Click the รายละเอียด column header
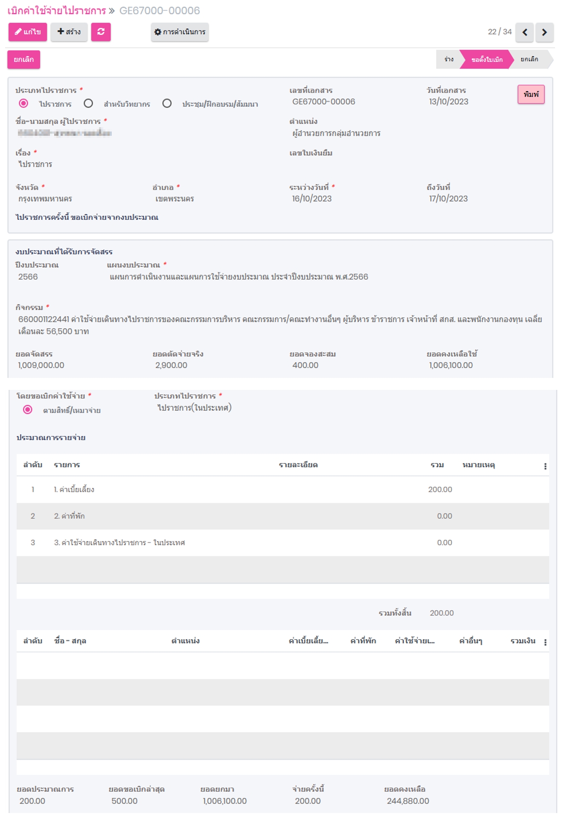Viewport: 561px width, 819px height. point(298,465)
